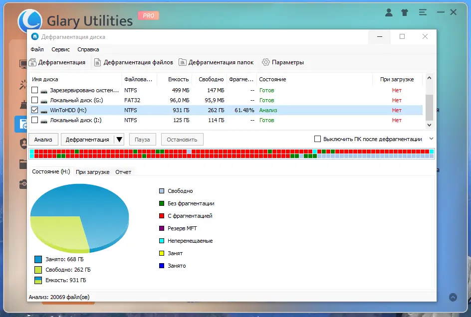The width and height of the screenshot is (471, 317).
Task: Check the Локальный диск (I:) checkbox
Action: click(x=35, y=120)
